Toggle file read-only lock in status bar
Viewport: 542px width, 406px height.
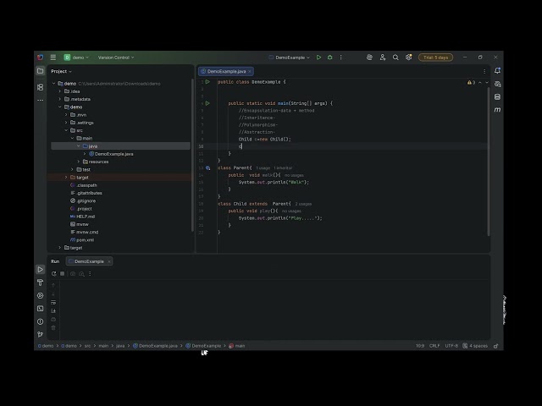496,346
